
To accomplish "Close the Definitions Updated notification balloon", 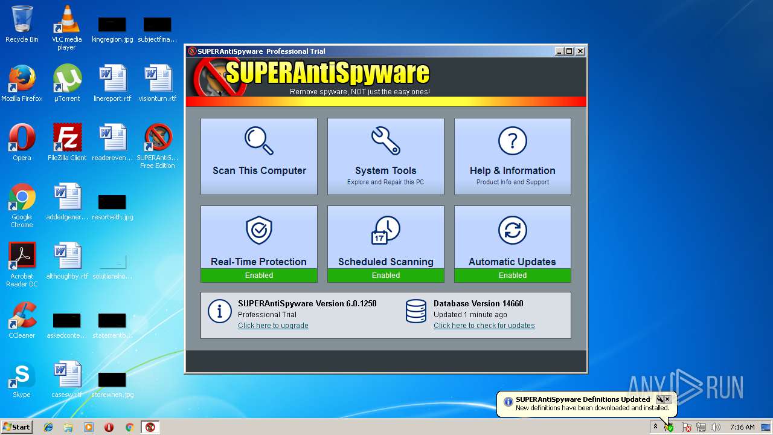I will (x=667, y=399).
